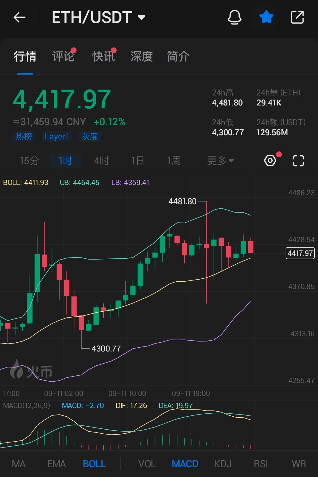The width and height of the screenshot is (318, 477).
Task: Tap the 灰度 tag
Action: click(x=90, y=136)
